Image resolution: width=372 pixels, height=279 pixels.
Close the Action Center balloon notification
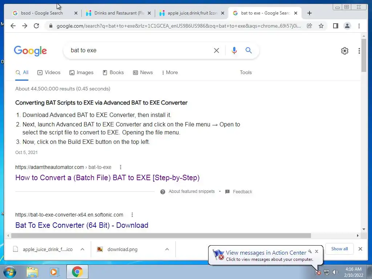tap(316, 251)
